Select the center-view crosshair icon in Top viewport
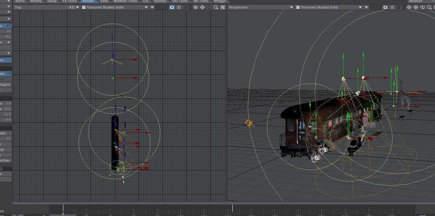Viewport: 435px width, 216px height. [195, 7]
